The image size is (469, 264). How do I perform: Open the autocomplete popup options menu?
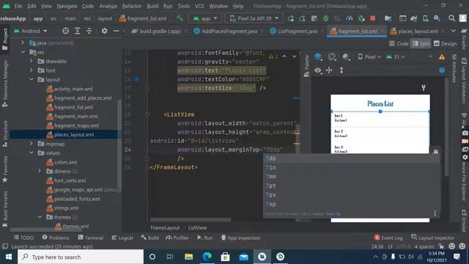point(435,213)
